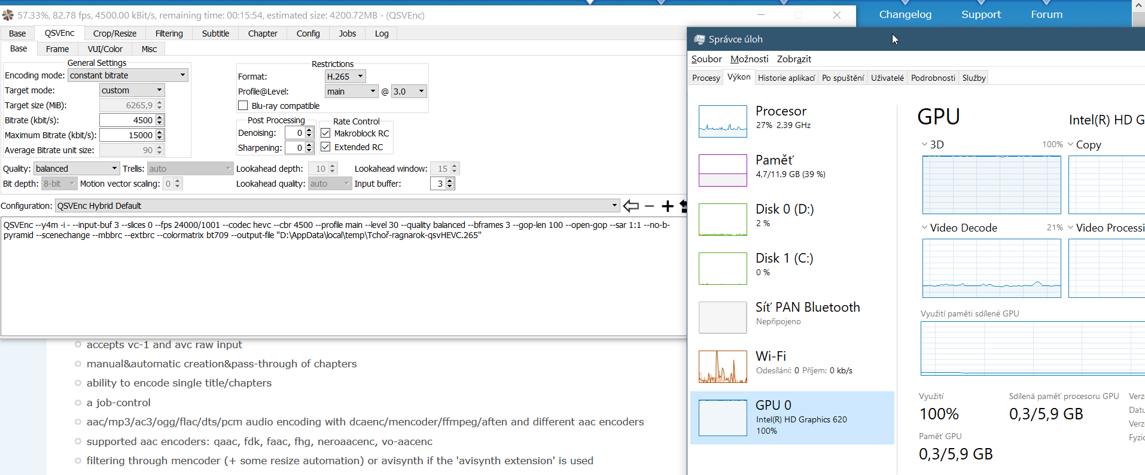Image resolution: width=1145 pixels, height=475 pixels.
Task: Expand the Video Decode graph selector
Action: (x=924, y=228)
